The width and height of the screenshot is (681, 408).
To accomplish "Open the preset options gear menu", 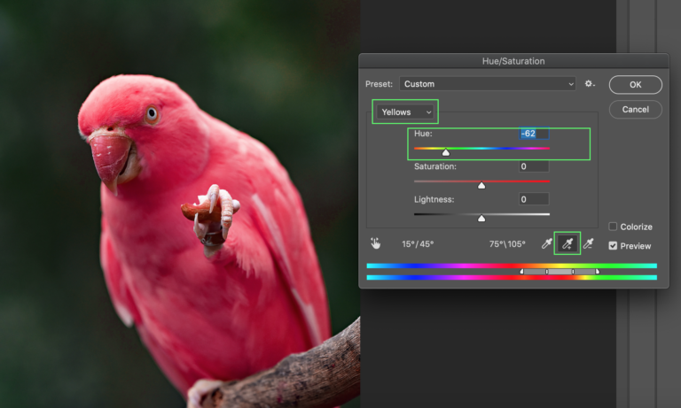I will tap(590, 84).
